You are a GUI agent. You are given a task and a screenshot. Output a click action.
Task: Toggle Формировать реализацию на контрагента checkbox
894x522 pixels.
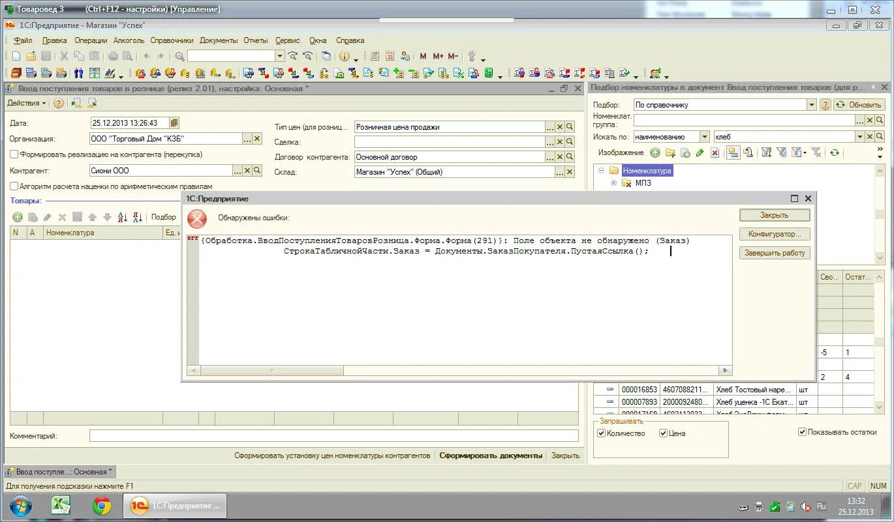[14, 154]
